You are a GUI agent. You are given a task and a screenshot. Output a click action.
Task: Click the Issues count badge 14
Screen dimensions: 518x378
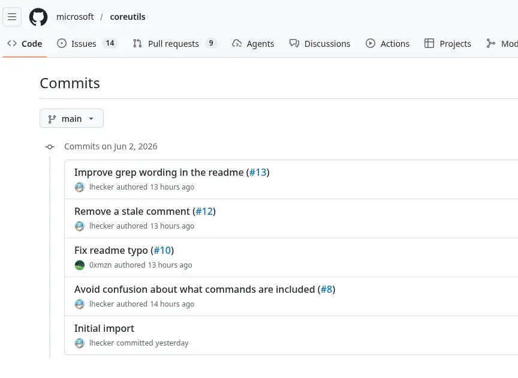point(110,43)
